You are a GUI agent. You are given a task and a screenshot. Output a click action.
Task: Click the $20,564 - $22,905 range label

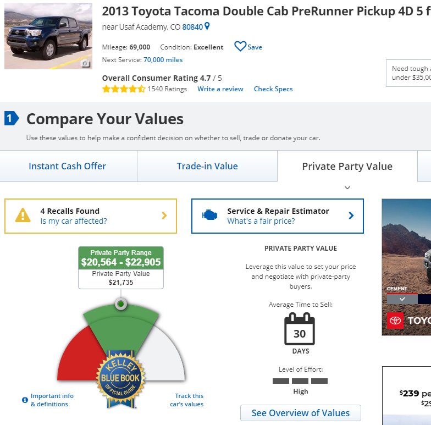[121, 262]
